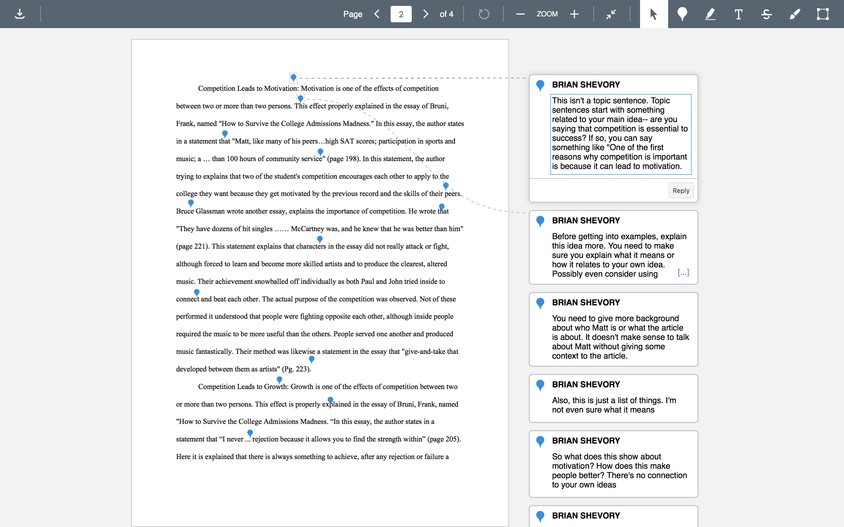844x527 pixels.
Task: Click the fit-to-width collapse arrows icon
Action: tap(611, 14)
